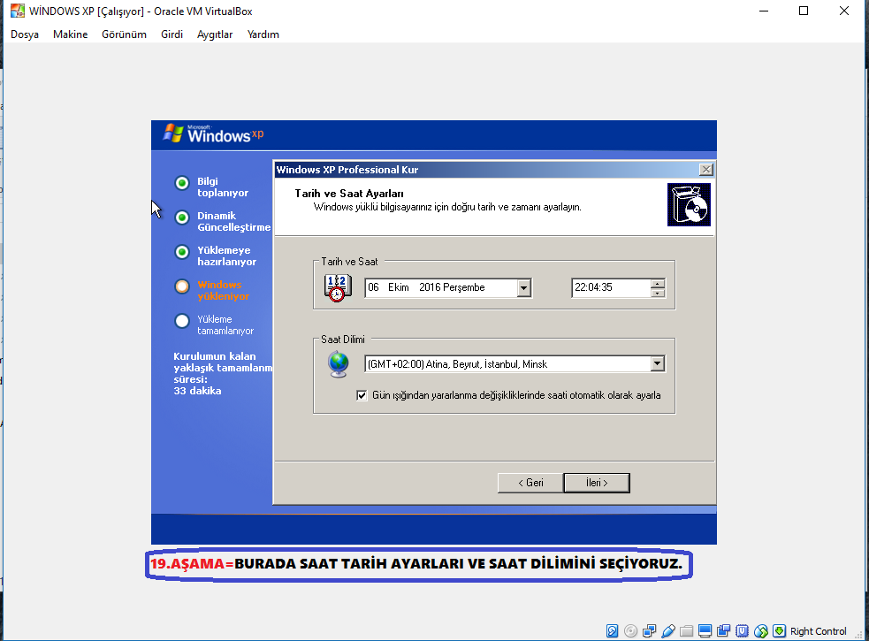The height and width of the screenshot is (641, 869).
Task: Click the Yükleme tamamlanıyor step indicator
Action: pos(182,320)
